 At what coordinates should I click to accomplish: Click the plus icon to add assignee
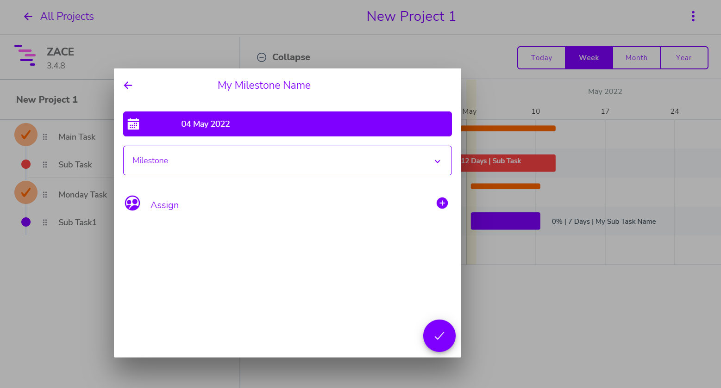(x=442, y=203)
